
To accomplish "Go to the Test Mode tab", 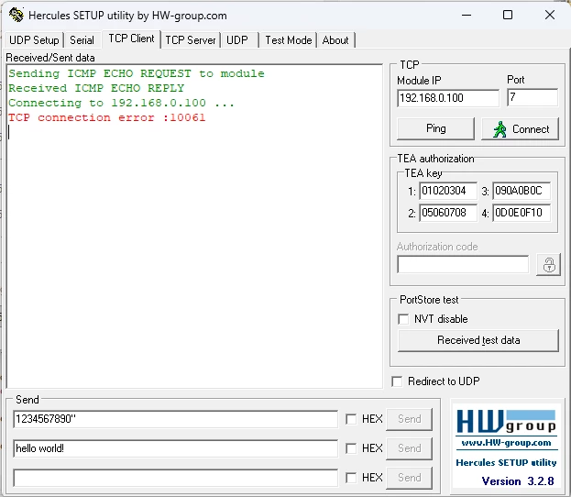I will tap(289, 39).
